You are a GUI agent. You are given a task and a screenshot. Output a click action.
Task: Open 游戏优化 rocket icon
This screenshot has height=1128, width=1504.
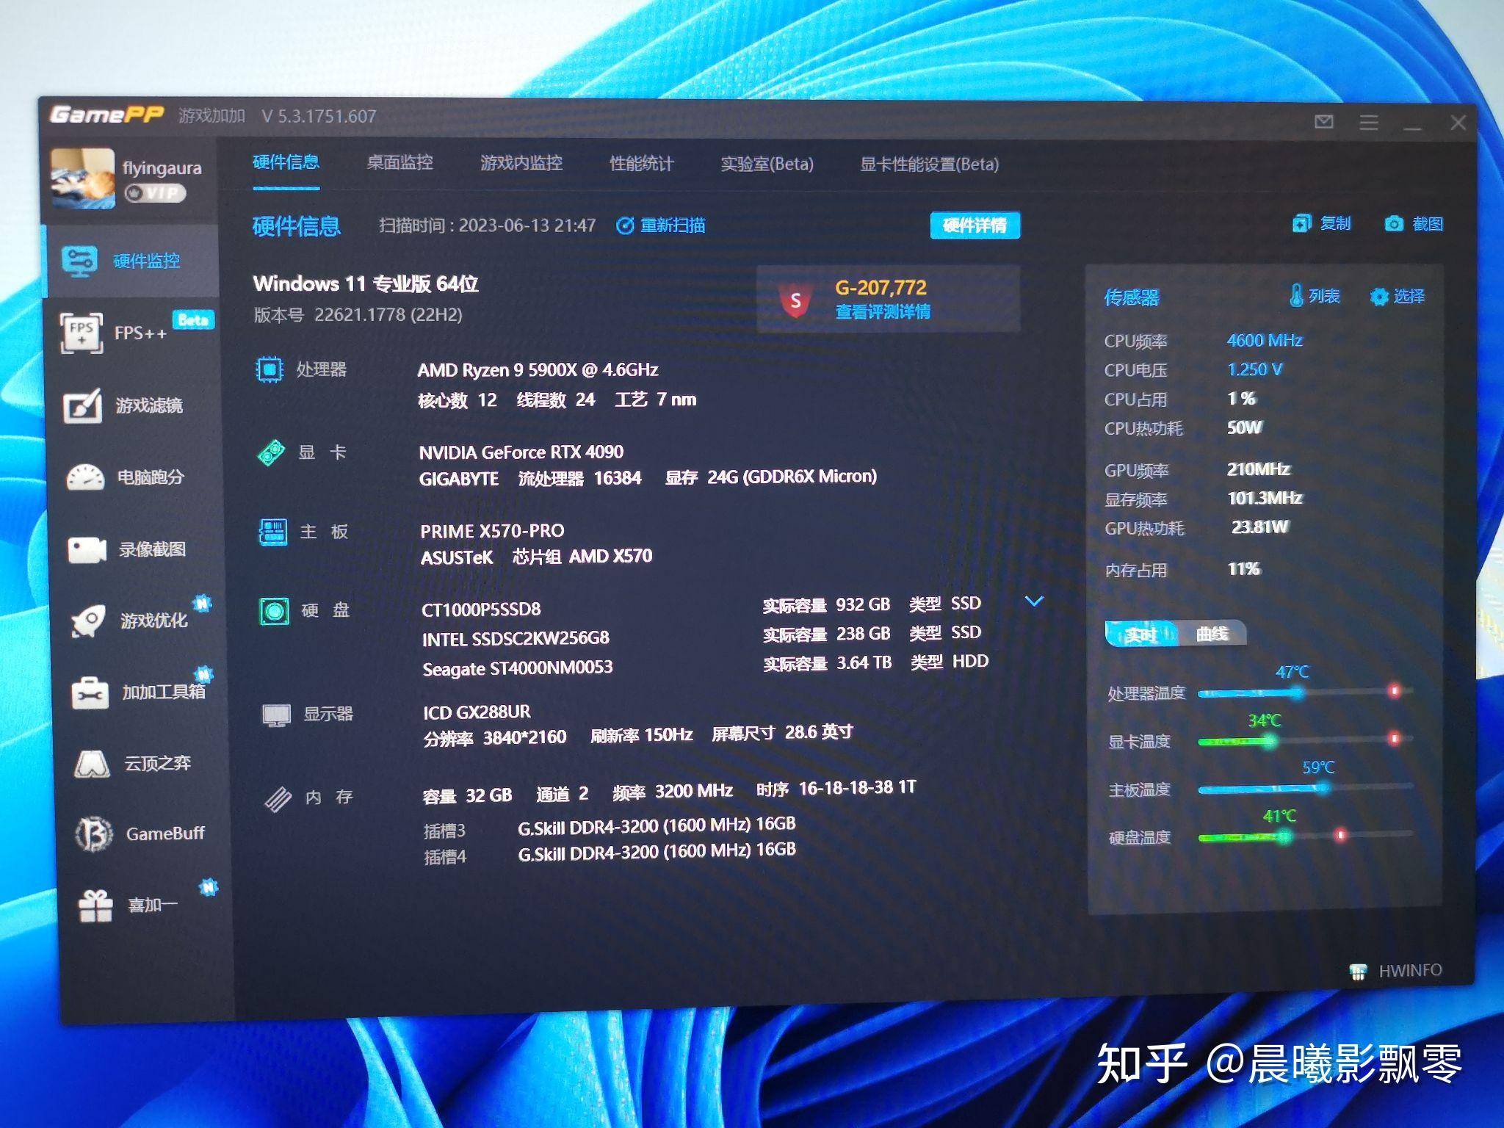(88, 621)
